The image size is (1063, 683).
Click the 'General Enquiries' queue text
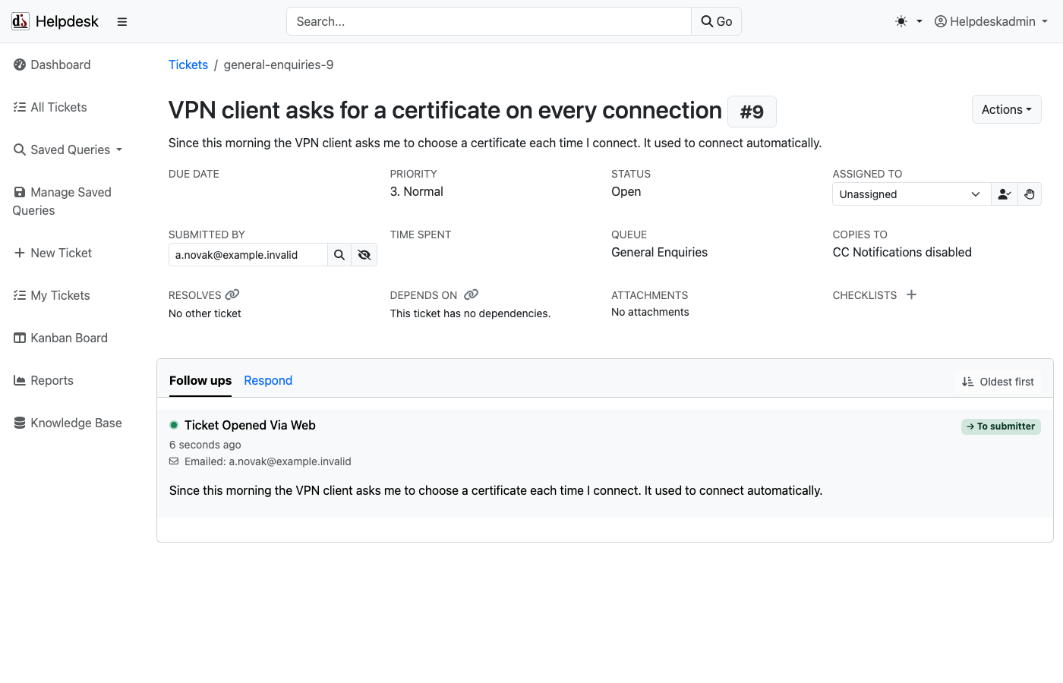coord(659,252)
